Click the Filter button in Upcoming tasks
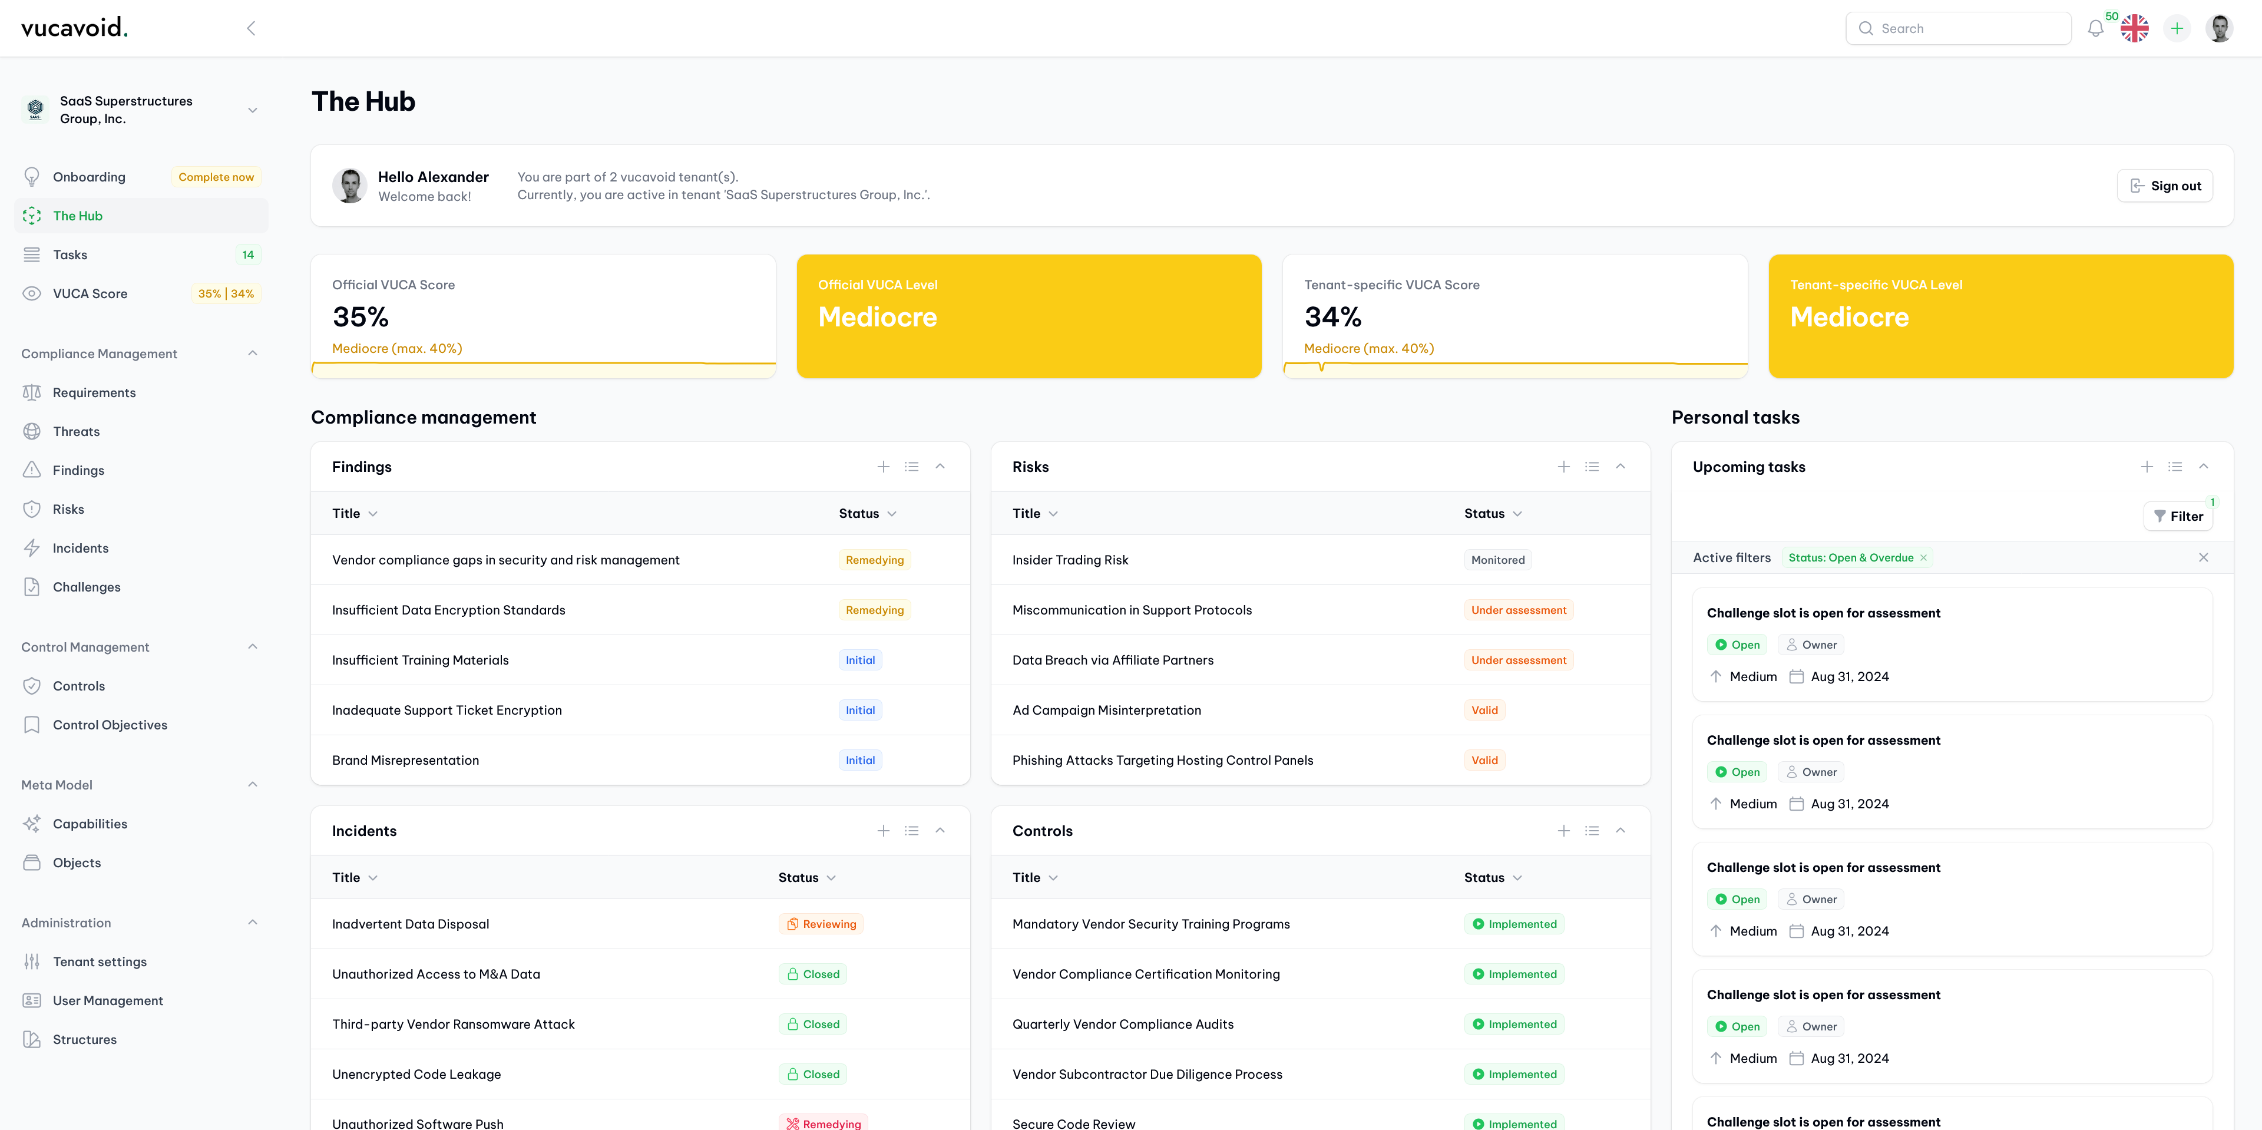 click(2178, 516)
